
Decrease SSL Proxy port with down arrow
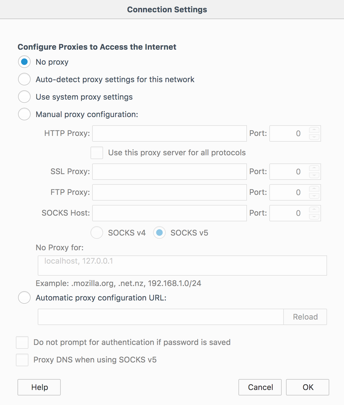[x=314, y=175]
